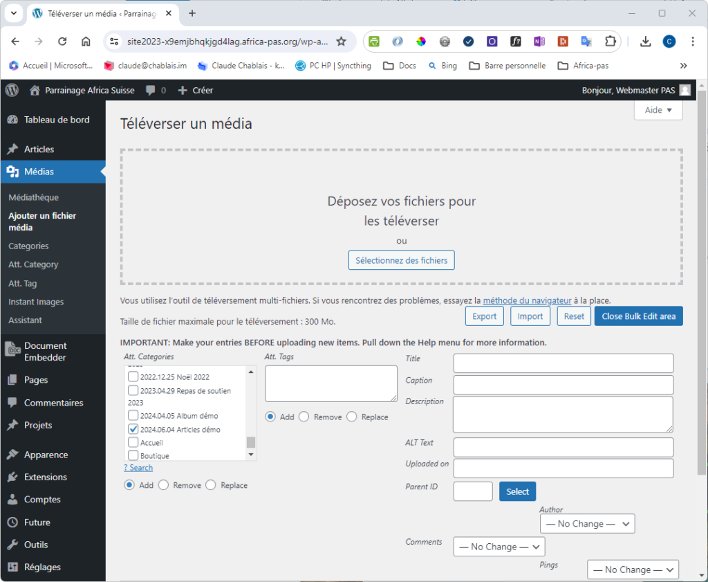This screenshot has width=708, height=582.
Task: Open the comments bubble icon in admin bar
Action: [x=151, y=90]
